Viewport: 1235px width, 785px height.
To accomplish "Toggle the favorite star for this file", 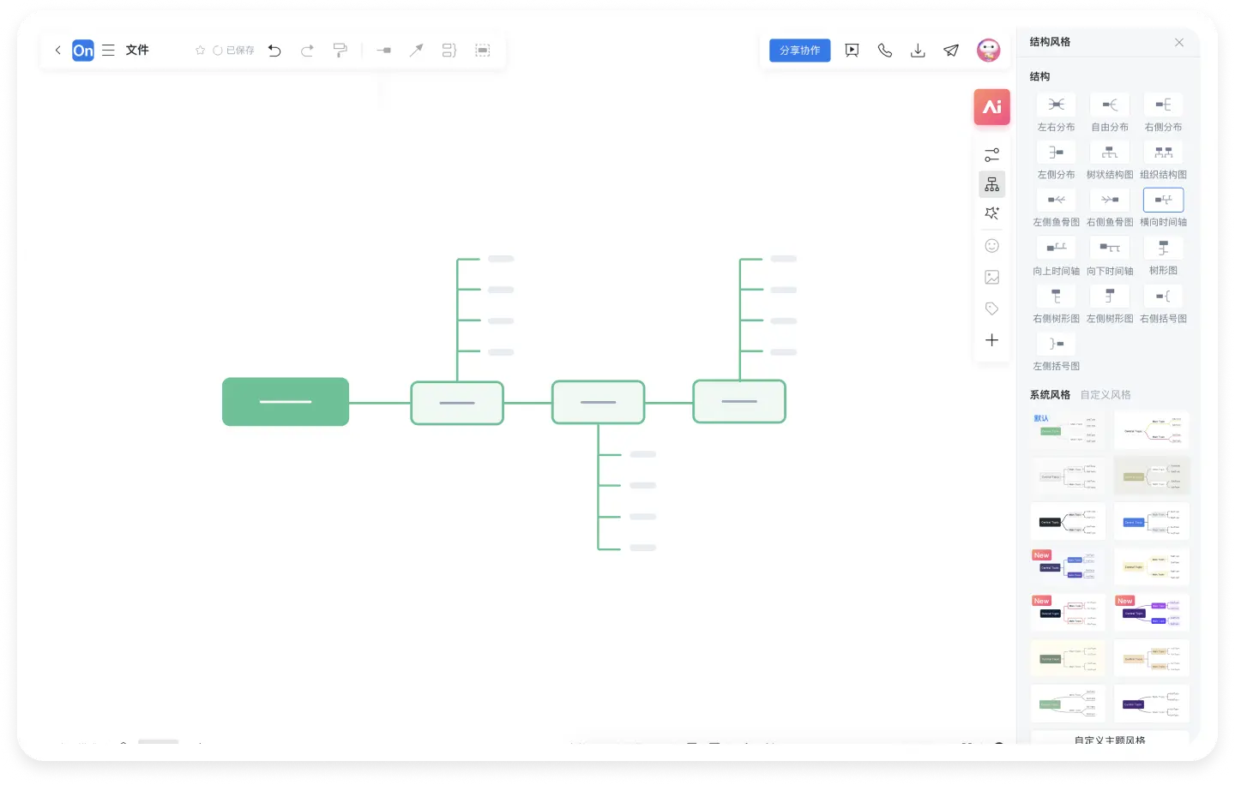I will click(200, 51).
